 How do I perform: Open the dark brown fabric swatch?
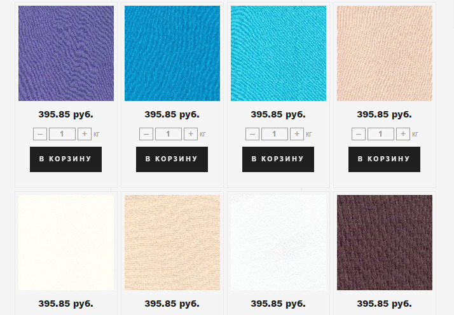point(385,243)
